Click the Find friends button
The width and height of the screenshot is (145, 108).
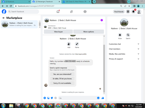coord(119,12)
